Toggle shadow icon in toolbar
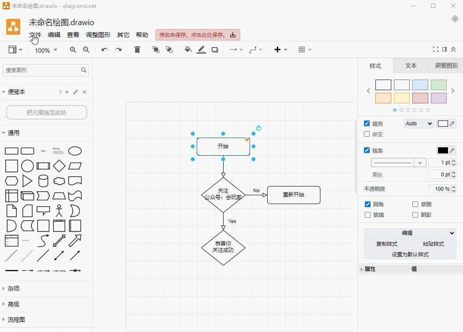 (215, 50)
